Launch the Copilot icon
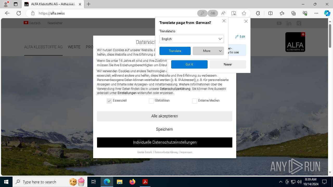This screenshot has height=187, width=333. coord(327,13)
